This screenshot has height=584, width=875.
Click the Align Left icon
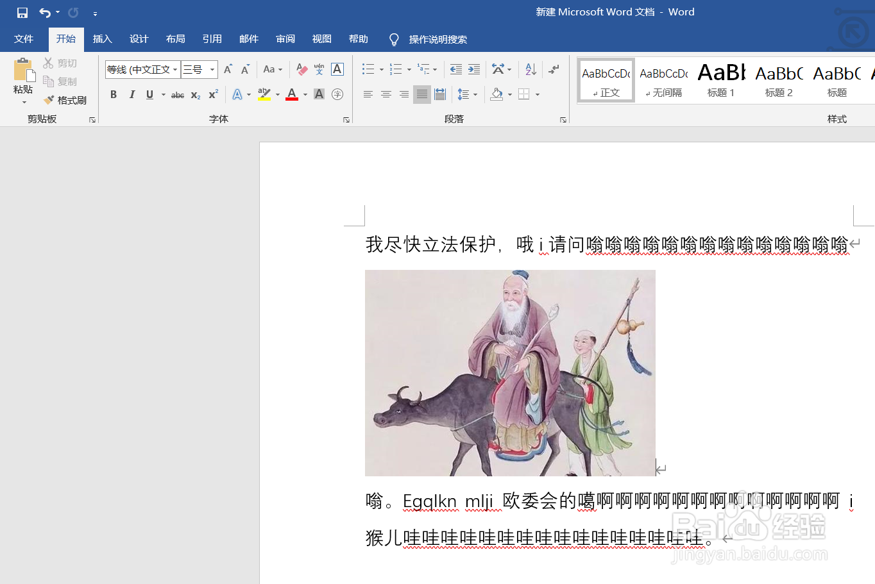click(x=368, y=94)
